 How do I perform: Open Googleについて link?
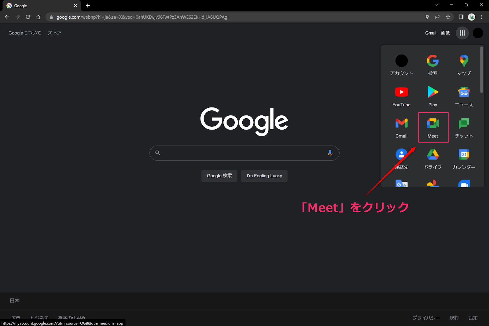pyautogui.click(x=25, y=33)
